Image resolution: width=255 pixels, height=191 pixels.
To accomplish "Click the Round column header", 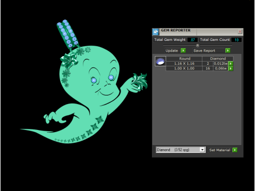I will click(x=184, y=58).
